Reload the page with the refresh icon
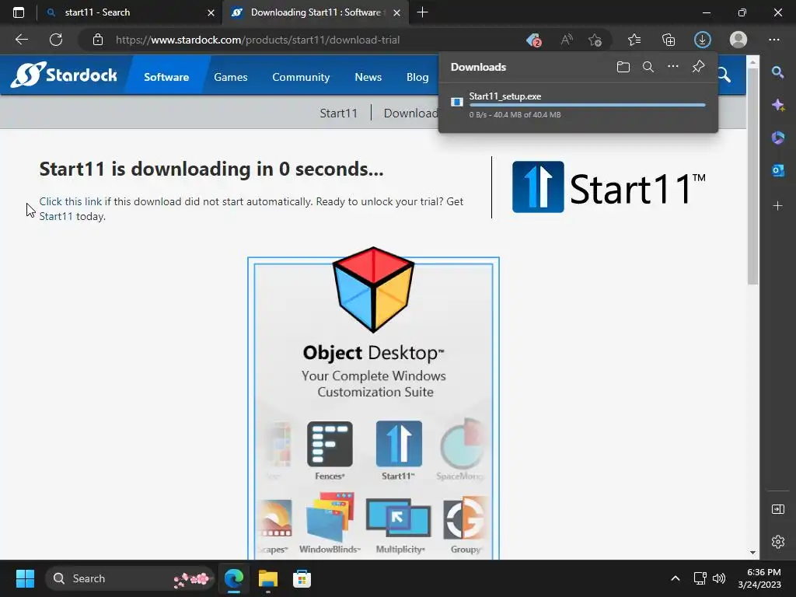796x597 pixels. [56, 40]
